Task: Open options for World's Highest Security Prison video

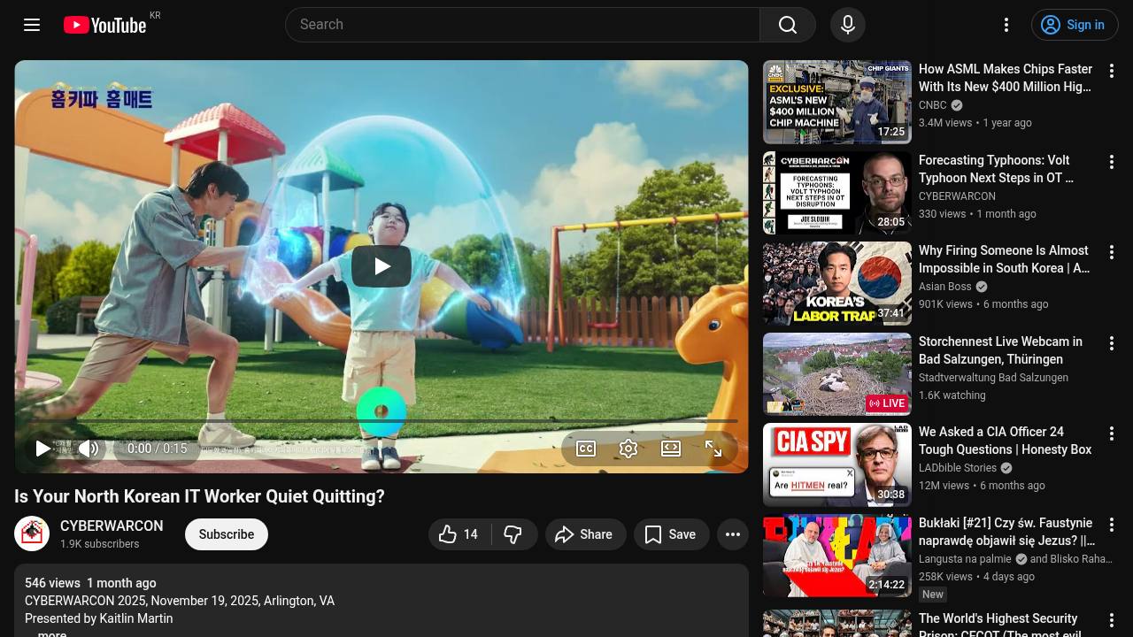Action: coord(1112,620)
